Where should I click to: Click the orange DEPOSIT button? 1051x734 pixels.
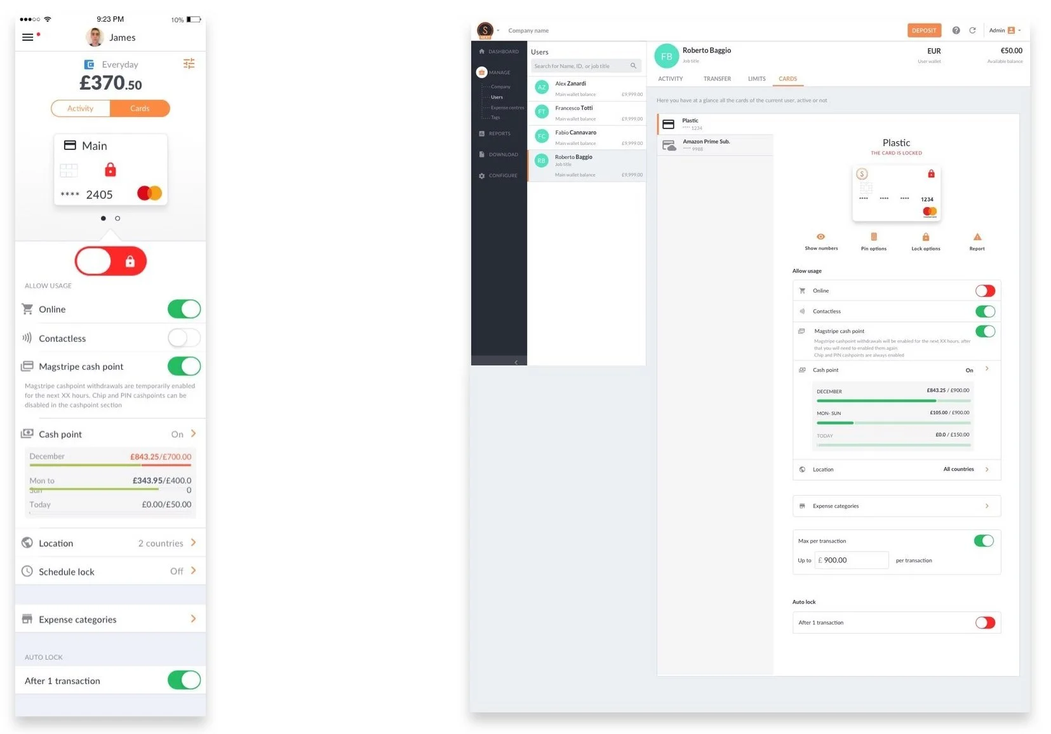click(x=924, y=31)
